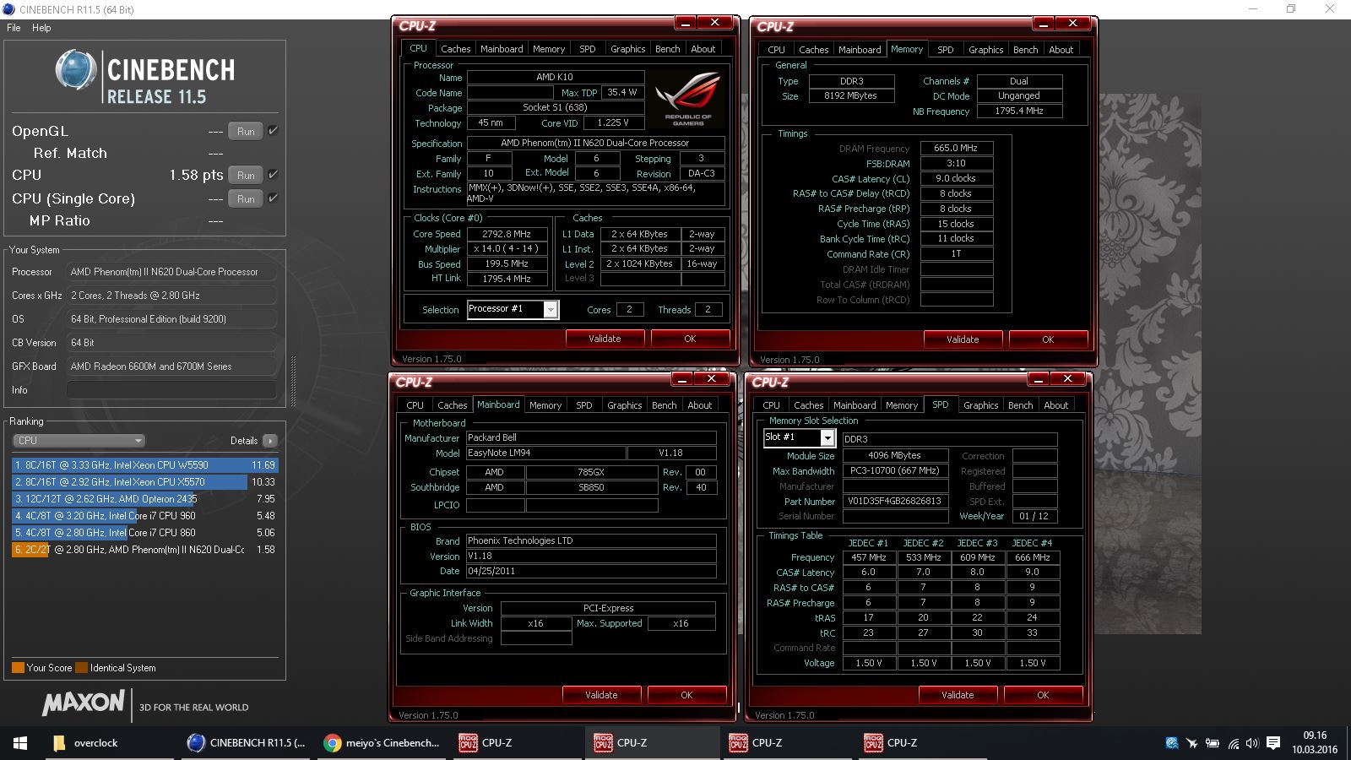Screen dimensions: 1351x760
Task: Open the Help menu in Cinebench
Action: (x=41, y=28)
